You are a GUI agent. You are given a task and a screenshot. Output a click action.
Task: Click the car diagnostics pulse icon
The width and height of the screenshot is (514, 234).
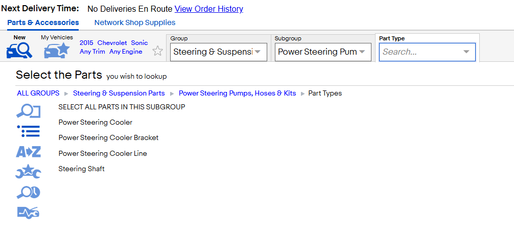pyautogui.click(x=28, y=213)
